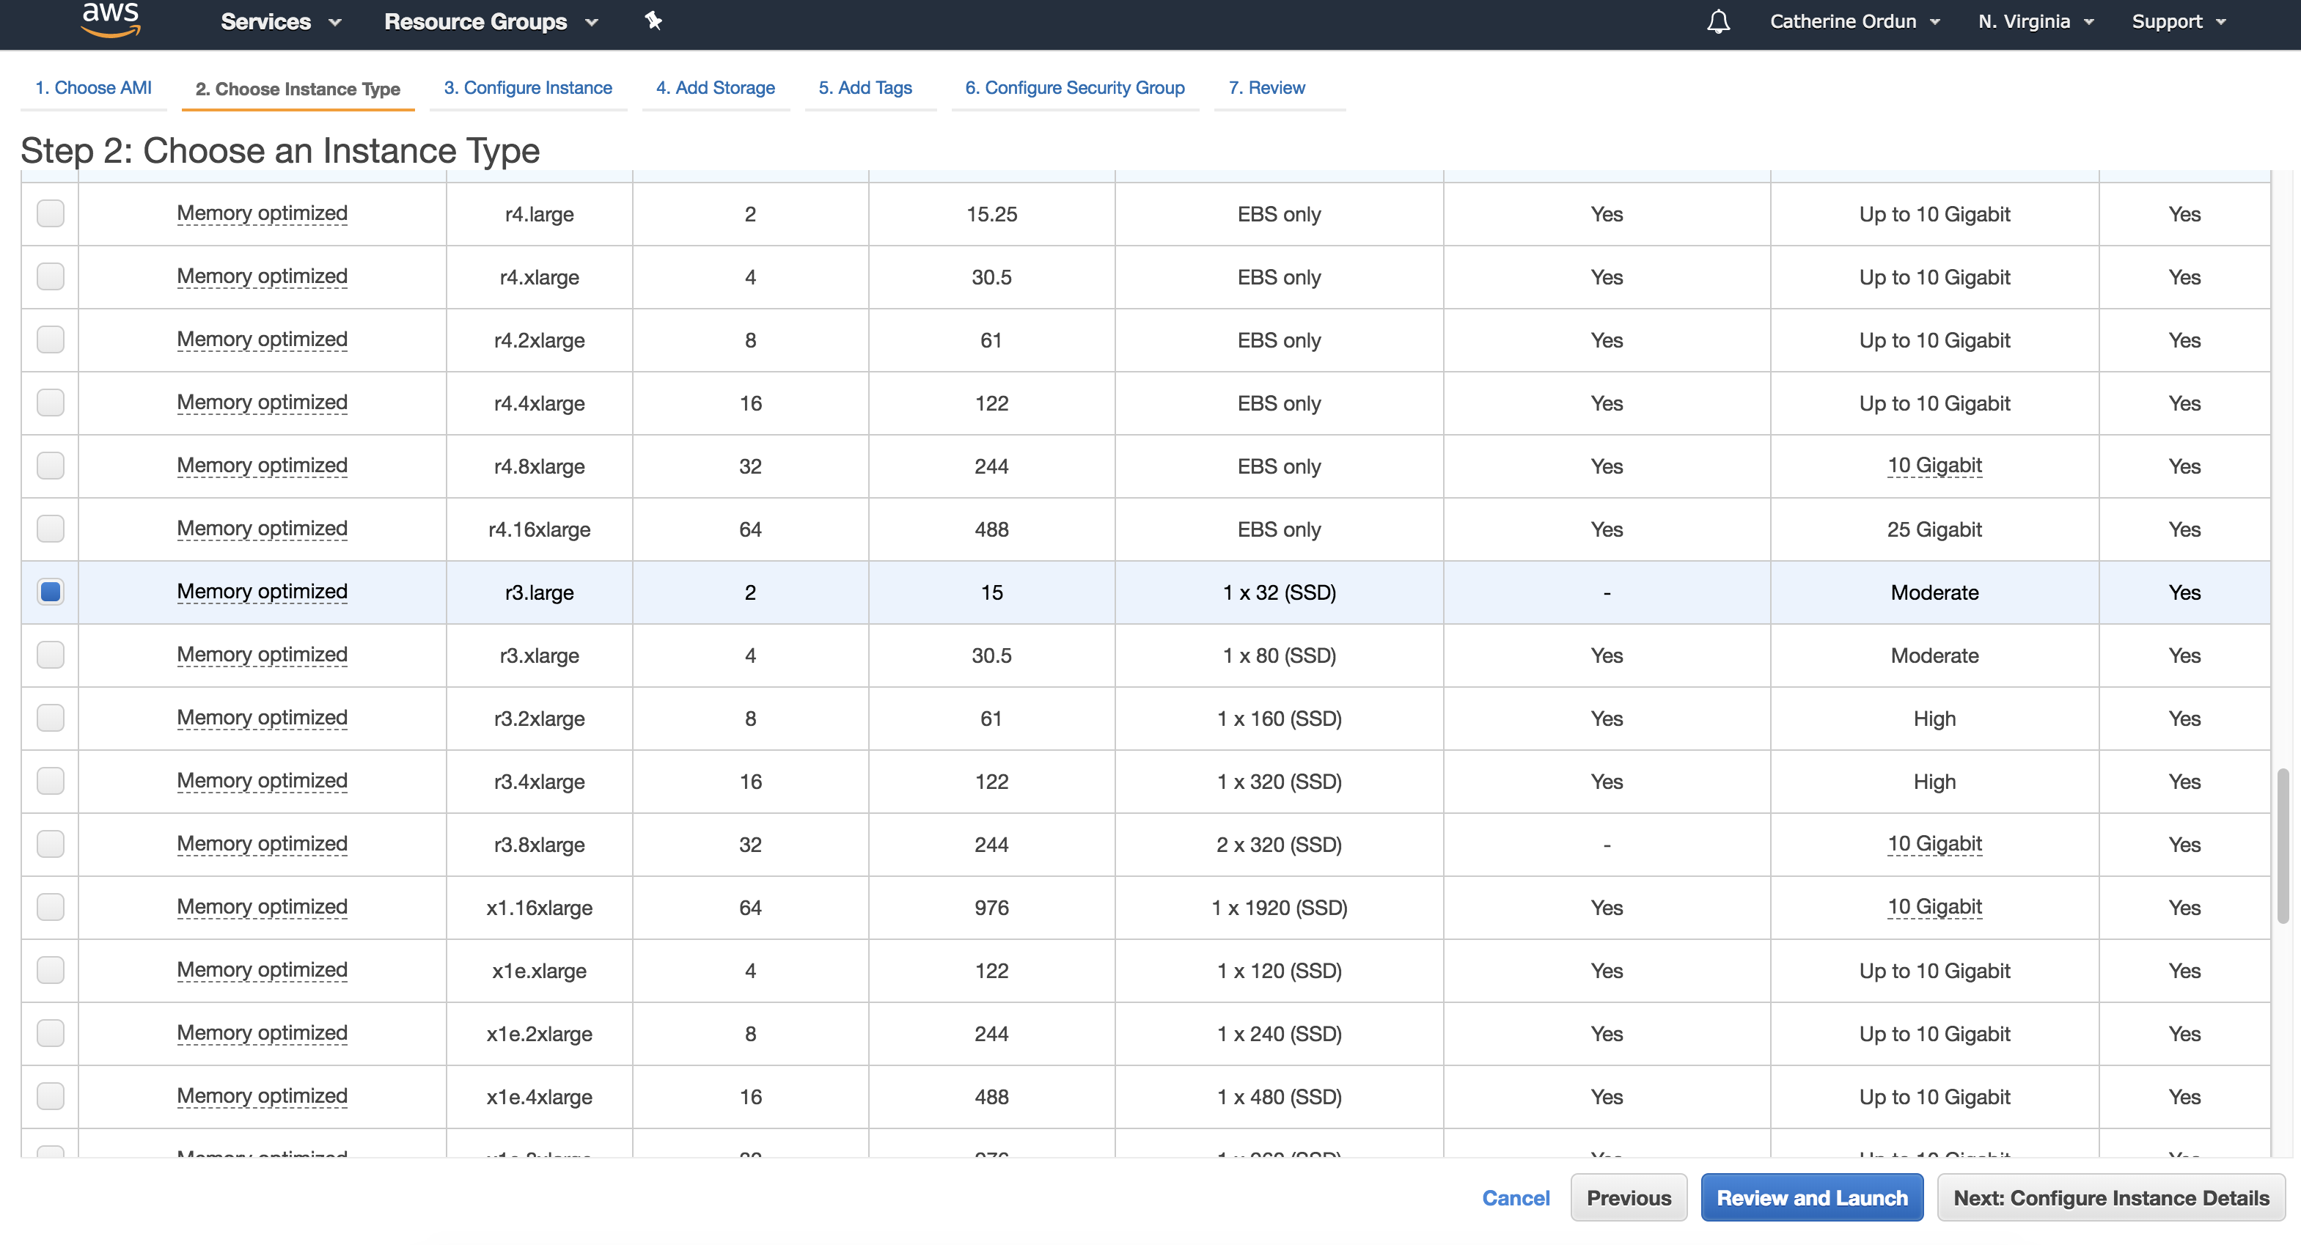Expand the Services dropdown menu
This screenshot has height=1245, width=2301.
pyautogui.click(x=281, y=21)
